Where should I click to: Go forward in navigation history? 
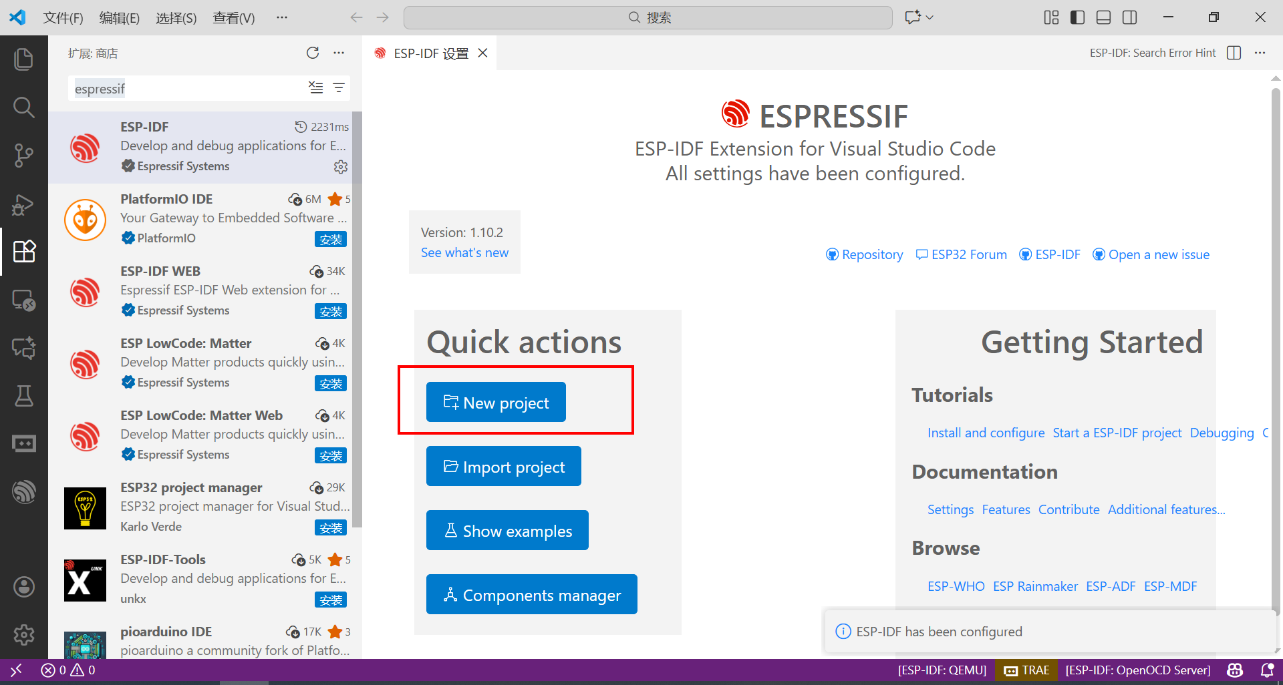click(382, 17)
